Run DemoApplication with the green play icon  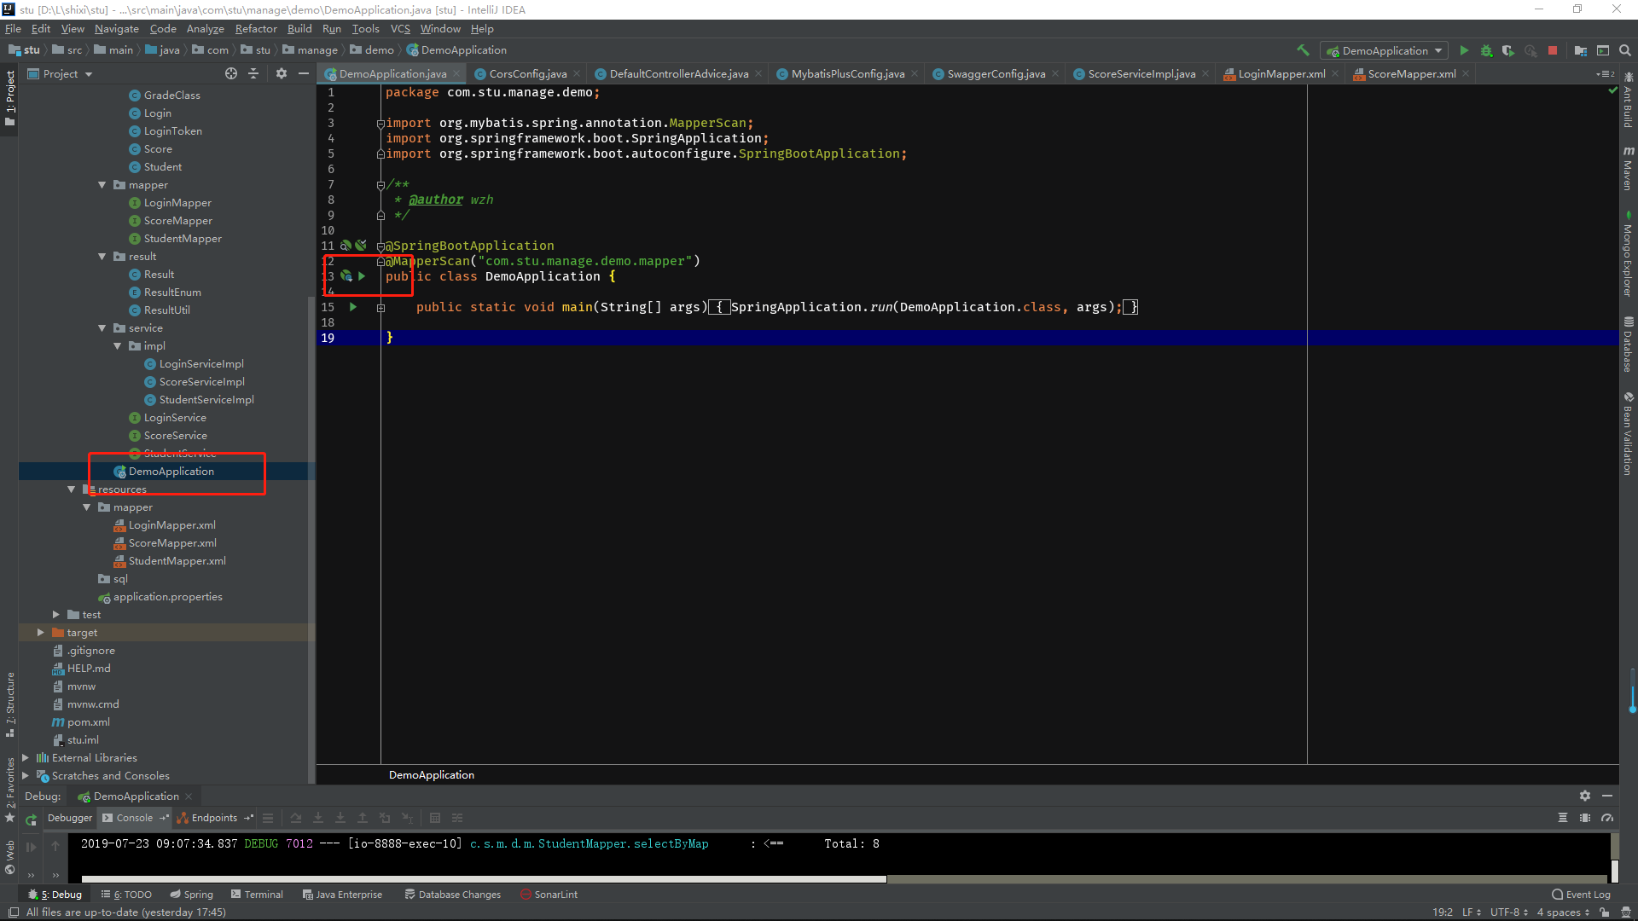point(1464,50)
